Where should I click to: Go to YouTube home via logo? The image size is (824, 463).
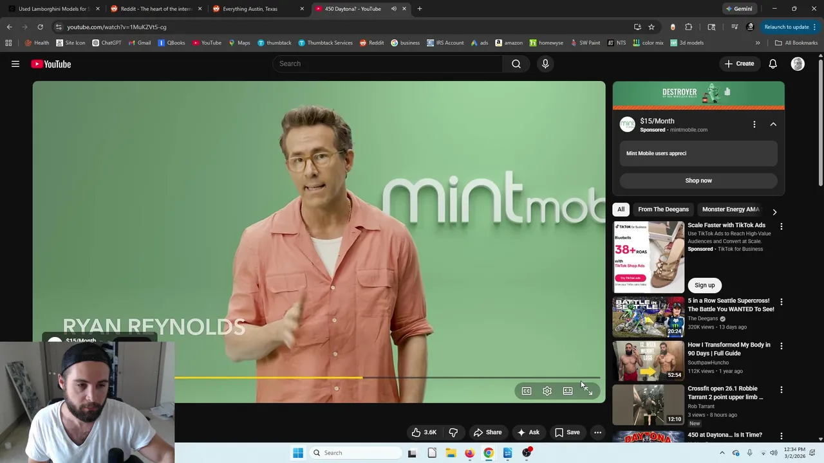(51, 64)
